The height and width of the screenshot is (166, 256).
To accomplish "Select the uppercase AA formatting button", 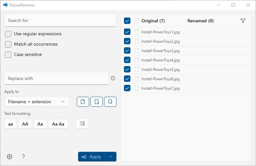I will [25, 124].
